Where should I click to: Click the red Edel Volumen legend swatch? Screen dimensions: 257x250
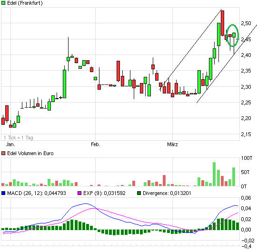click(x=3, y=153)
